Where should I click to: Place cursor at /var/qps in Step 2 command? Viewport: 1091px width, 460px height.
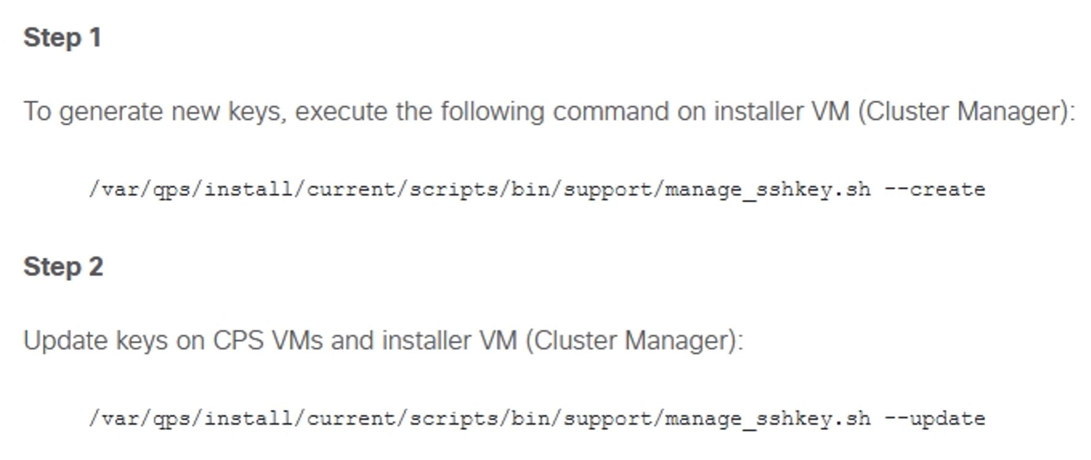click(x=140, y=420)
